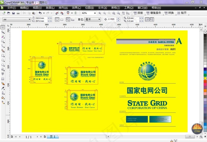This screenshot has height=142, width=207.
Task: Click the 贴齐 button
Action: (x=182, y=13)
